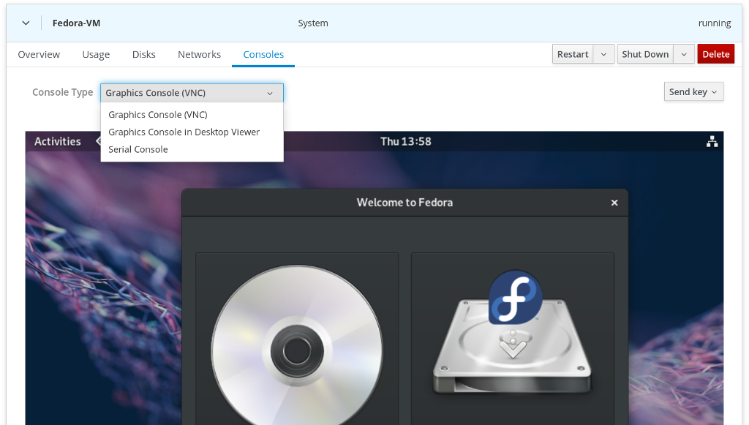Open the Send key dropdown
749x425 pixels.
point(693,91)
